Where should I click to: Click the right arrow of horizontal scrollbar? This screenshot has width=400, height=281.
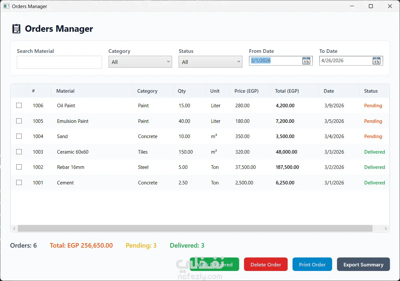click(385, 228)
